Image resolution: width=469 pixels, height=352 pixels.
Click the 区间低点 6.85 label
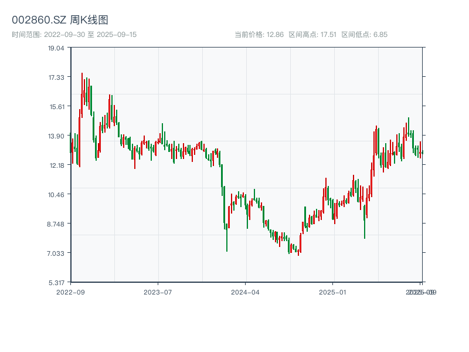tap(364, 35)
